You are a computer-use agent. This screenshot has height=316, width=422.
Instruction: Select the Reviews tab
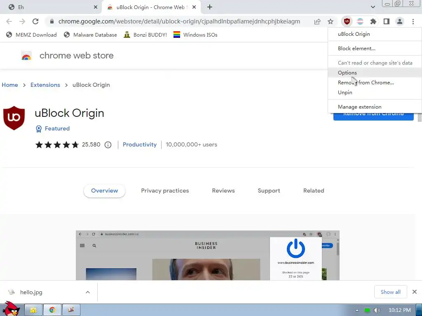click(x=223, y=191)
